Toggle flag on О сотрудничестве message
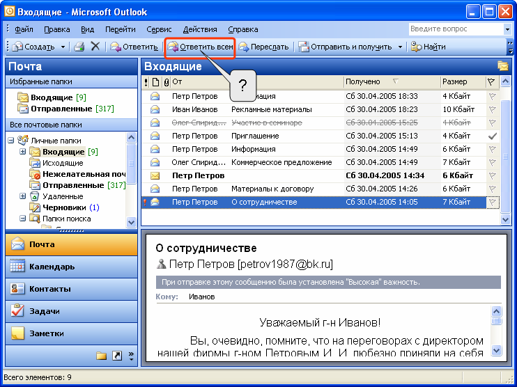517x387 pixels. (x=493, y=202)
